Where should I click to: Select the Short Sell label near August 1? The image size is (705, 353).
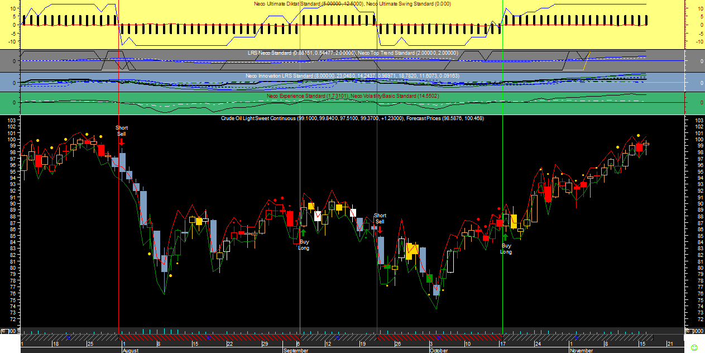[122, 131]
